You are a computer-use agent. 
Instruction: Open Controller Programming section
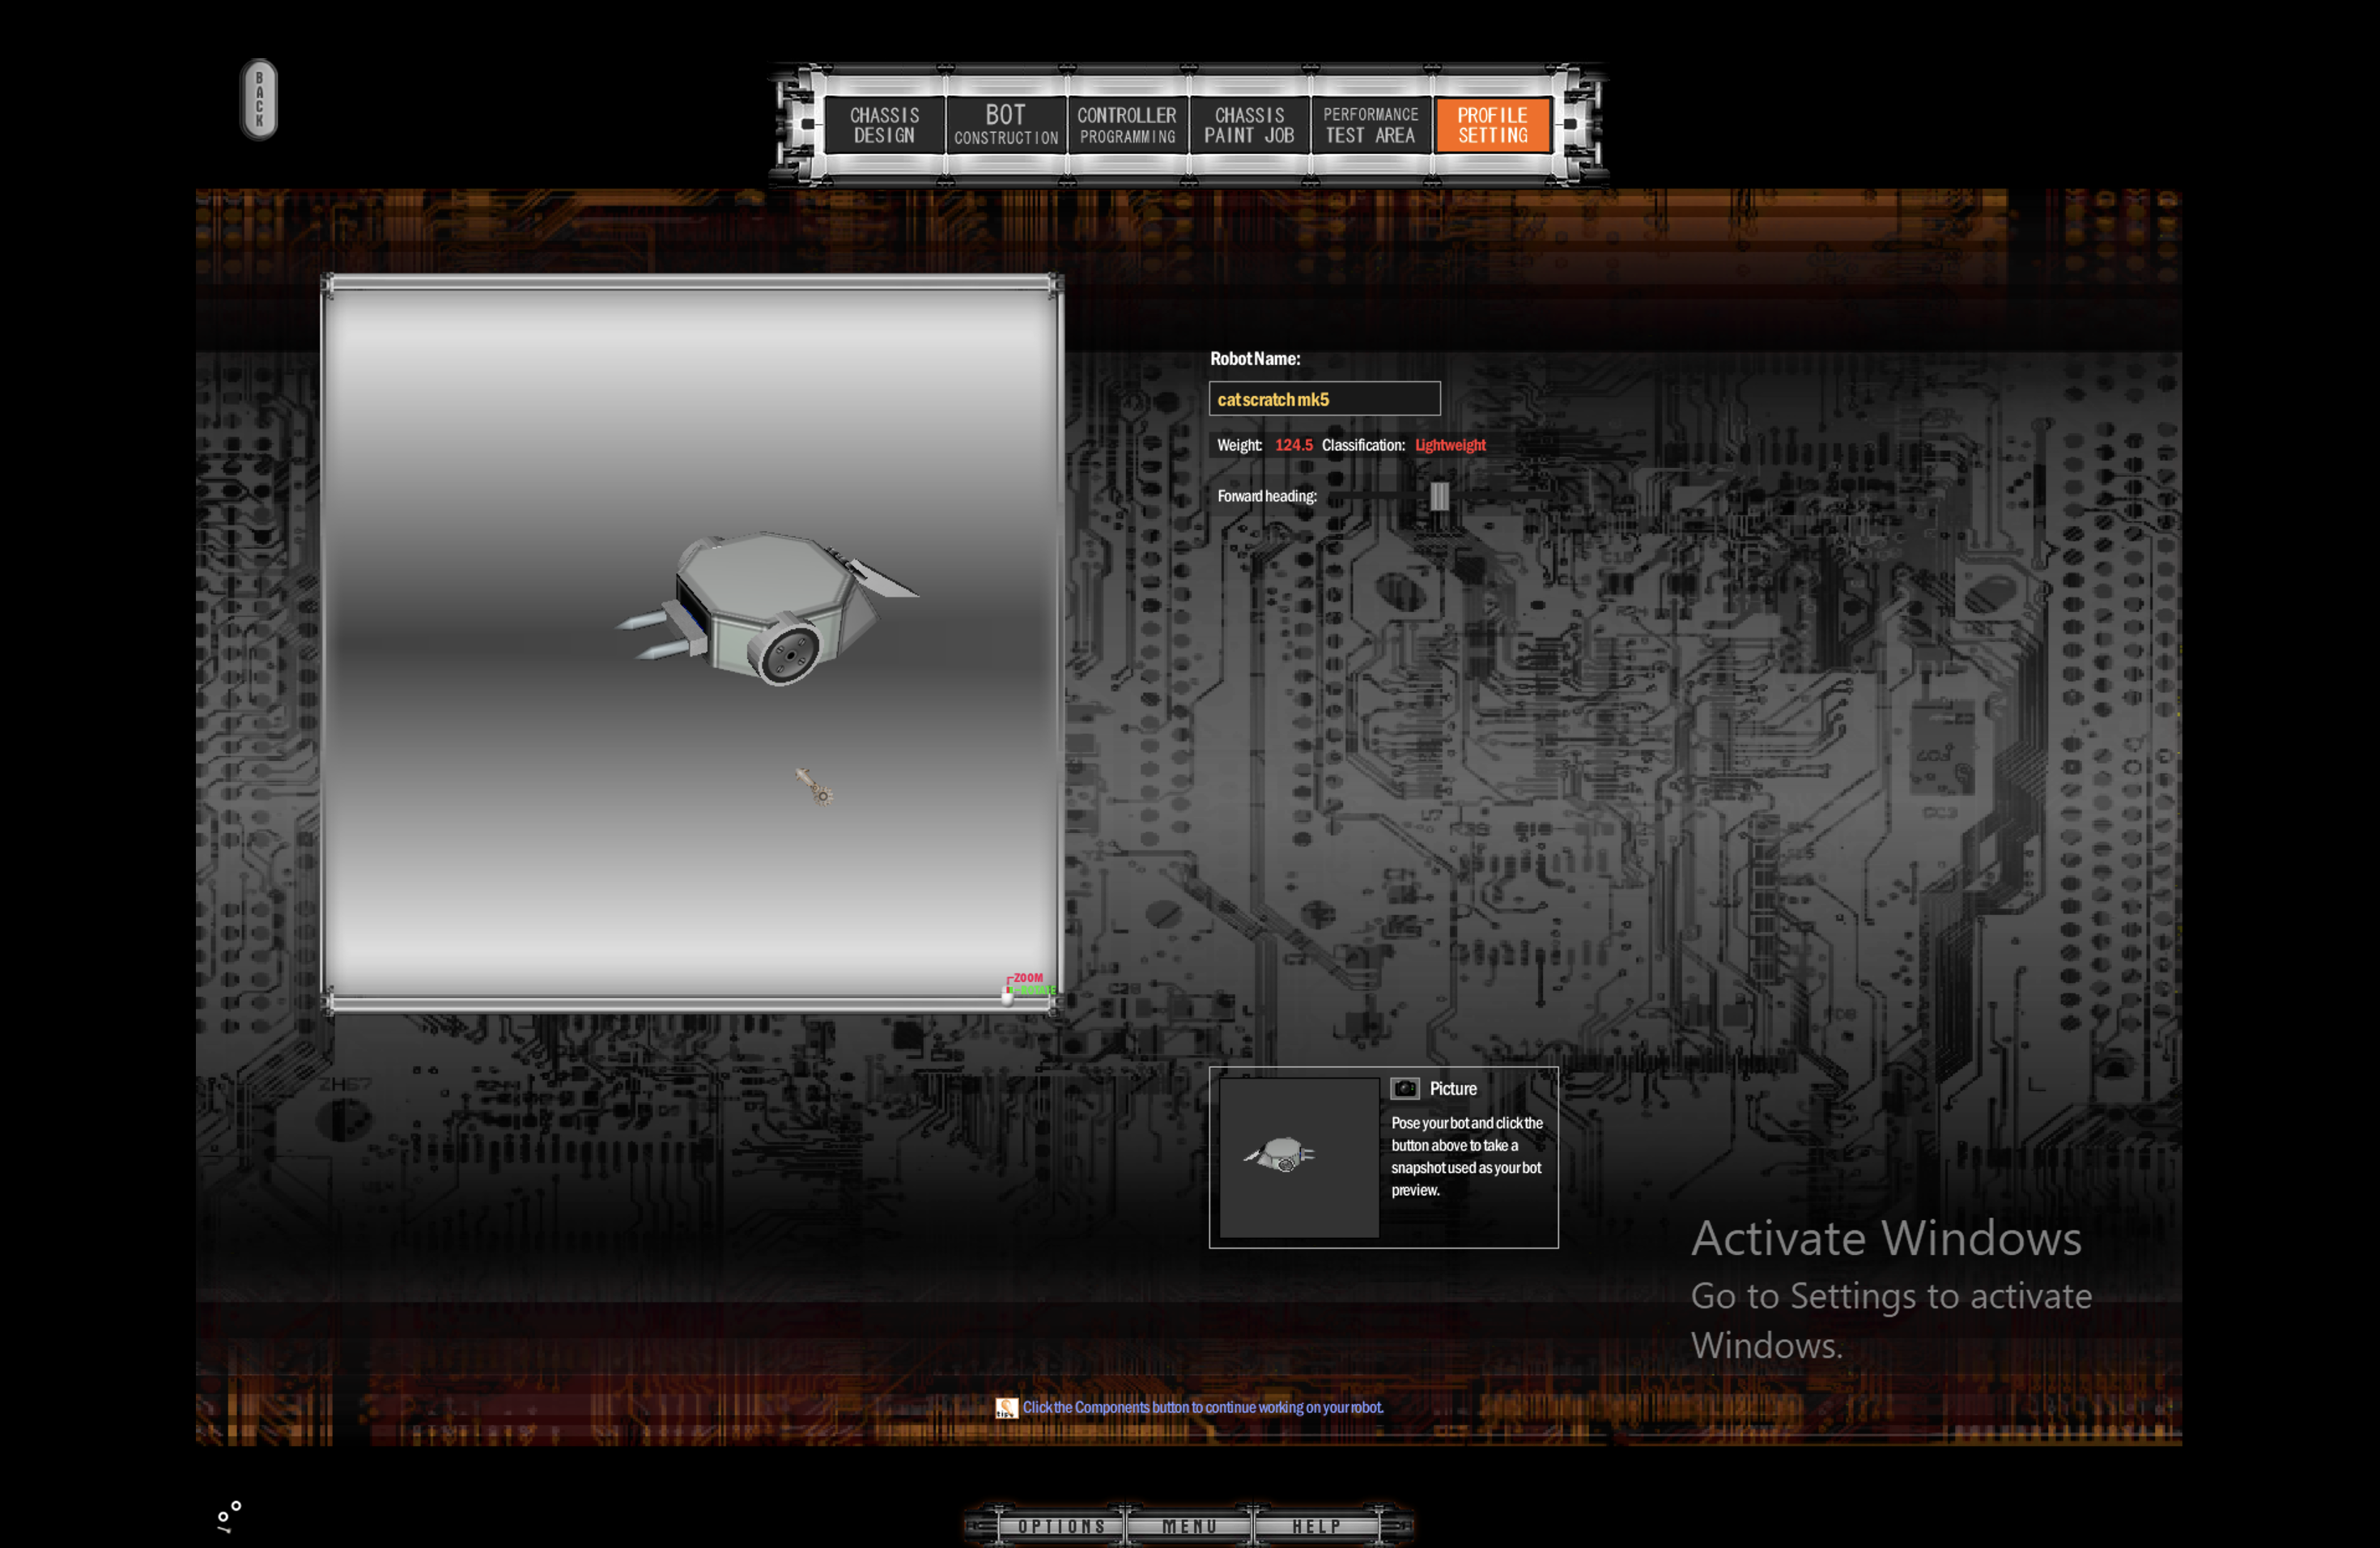point(1124,121)
